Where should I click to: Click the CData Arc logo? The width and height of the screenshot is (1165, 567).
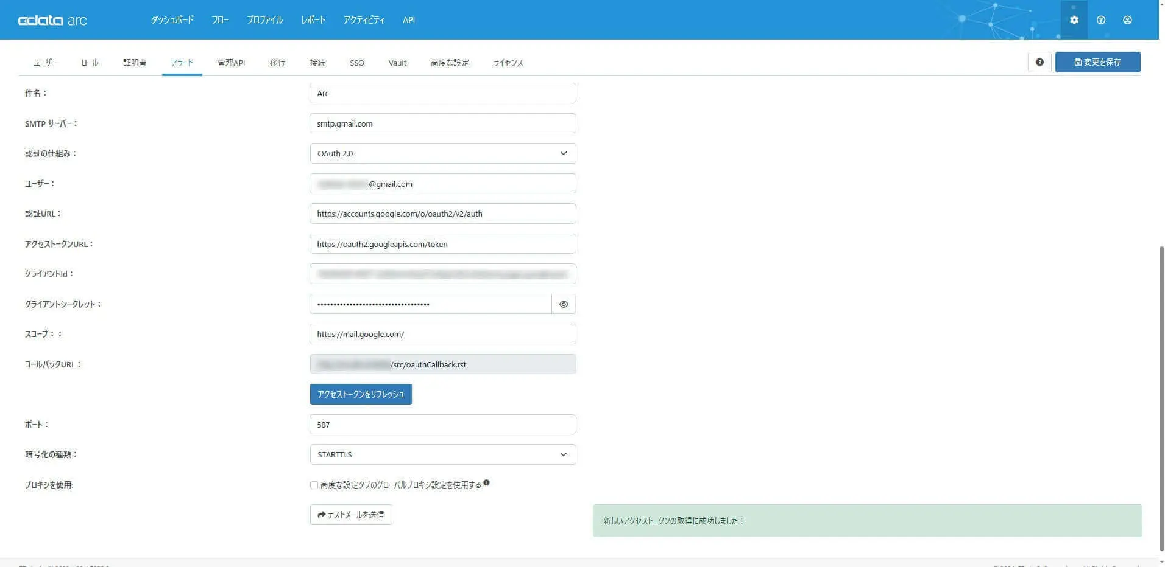tap(52, 20)
